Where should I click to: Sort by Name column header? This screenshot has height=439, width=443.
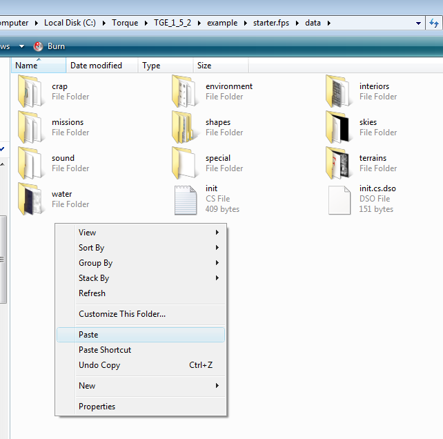click(x=39, y=66)
